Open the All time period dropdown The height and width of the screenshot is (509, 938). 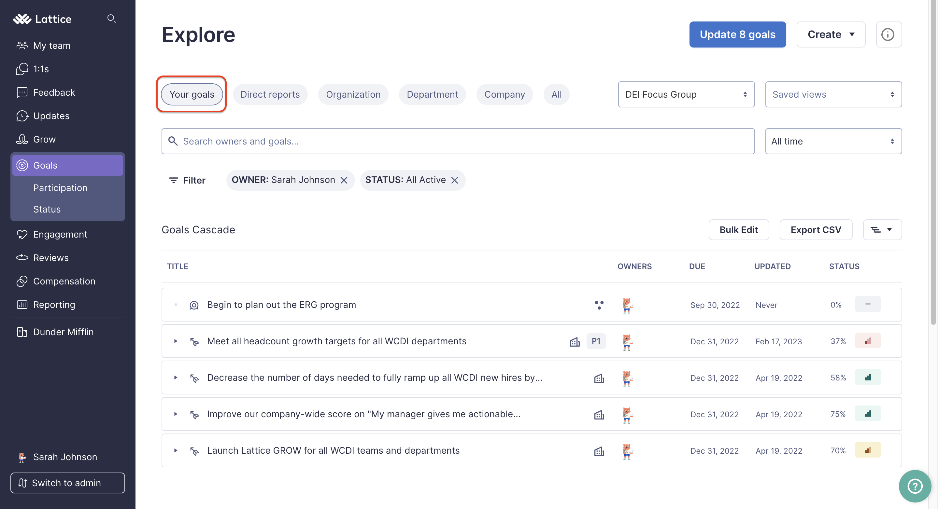point(833,141)
